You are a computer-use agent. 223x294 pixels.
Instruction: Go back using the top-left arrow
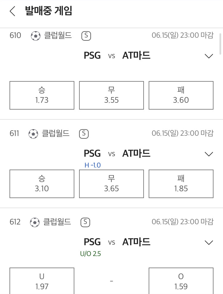pyautogui.click(x=12, y=11)
